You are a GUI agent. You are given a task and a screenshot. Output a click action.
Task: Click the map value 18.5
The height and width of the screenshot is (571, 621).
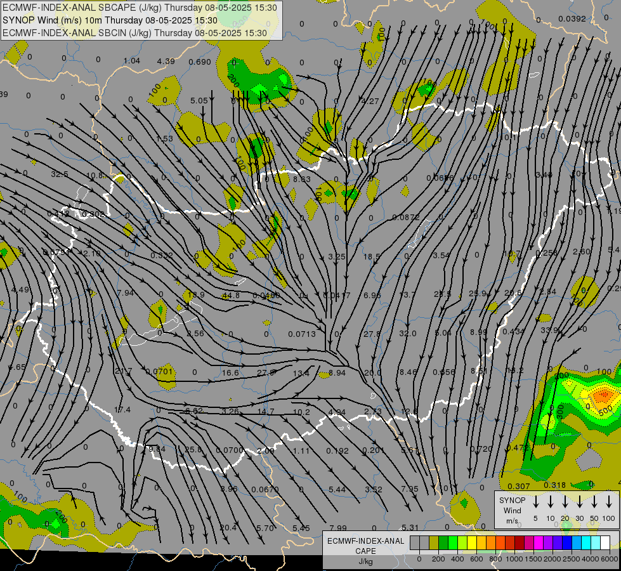point(372,257)
